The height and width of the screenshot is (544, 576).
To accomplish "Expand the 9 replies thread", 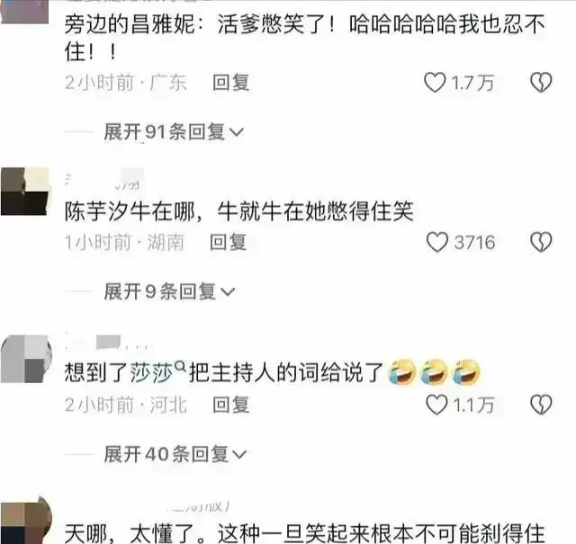I will coord(169,292).
